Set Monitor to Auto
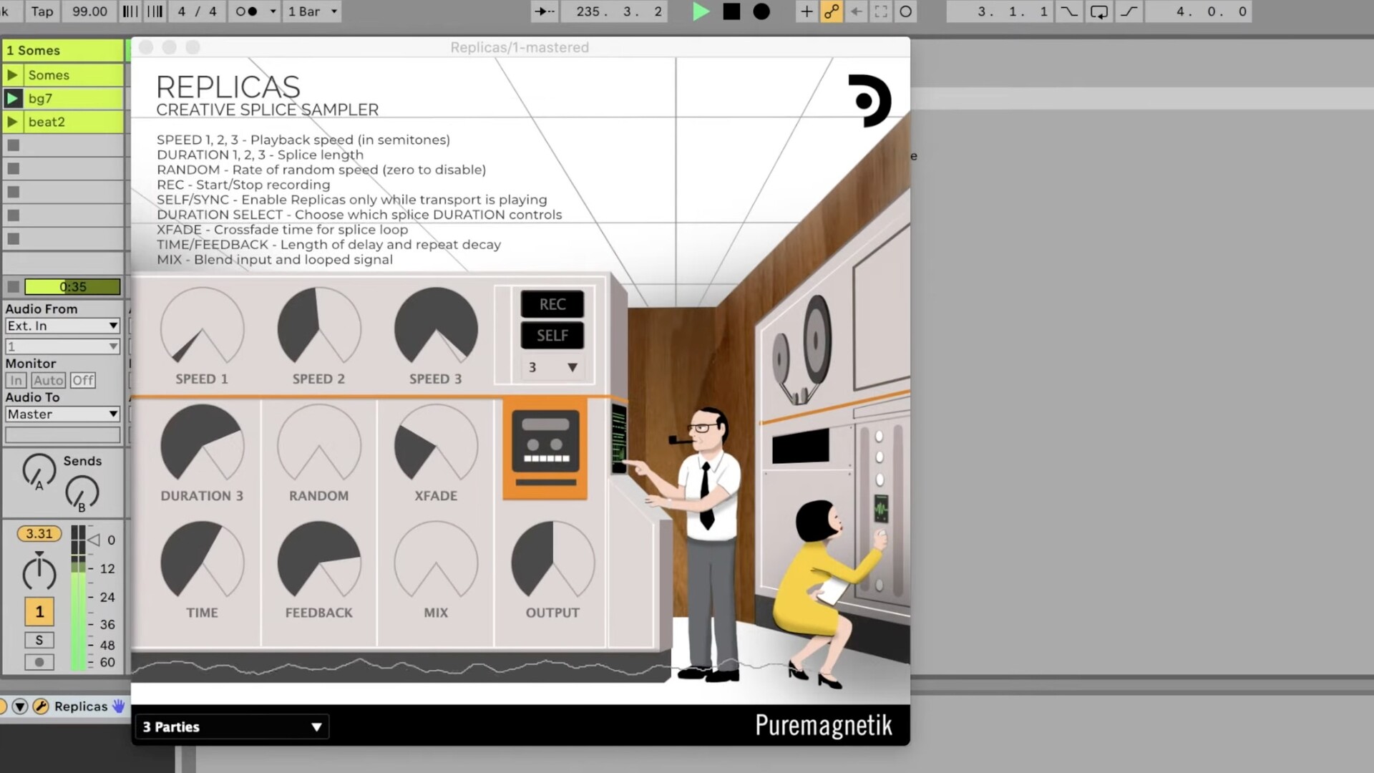 click(x=48, y=380)
